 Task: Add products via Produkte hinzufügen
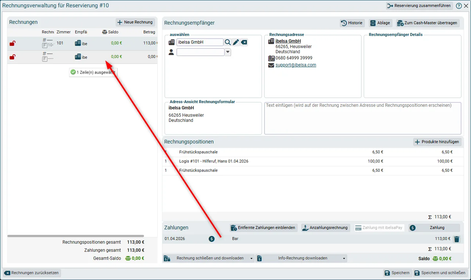(437, 142)
